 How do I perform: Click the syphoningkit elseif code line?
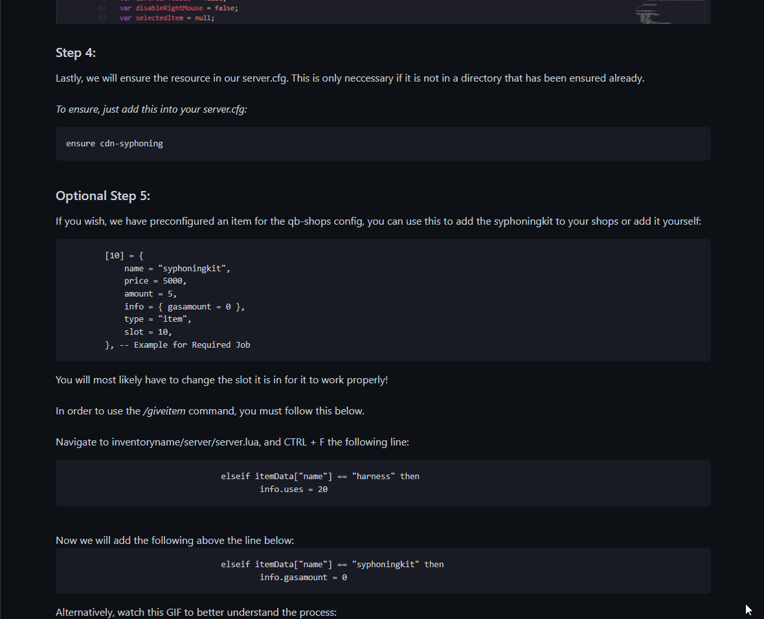[332, 565]
